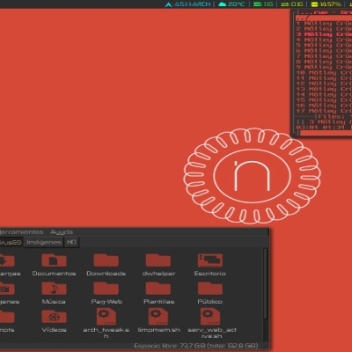Click the Arch logo in the top panel
Screen dimensions: 352x352
pyautogui.click(x=168, y=4)
